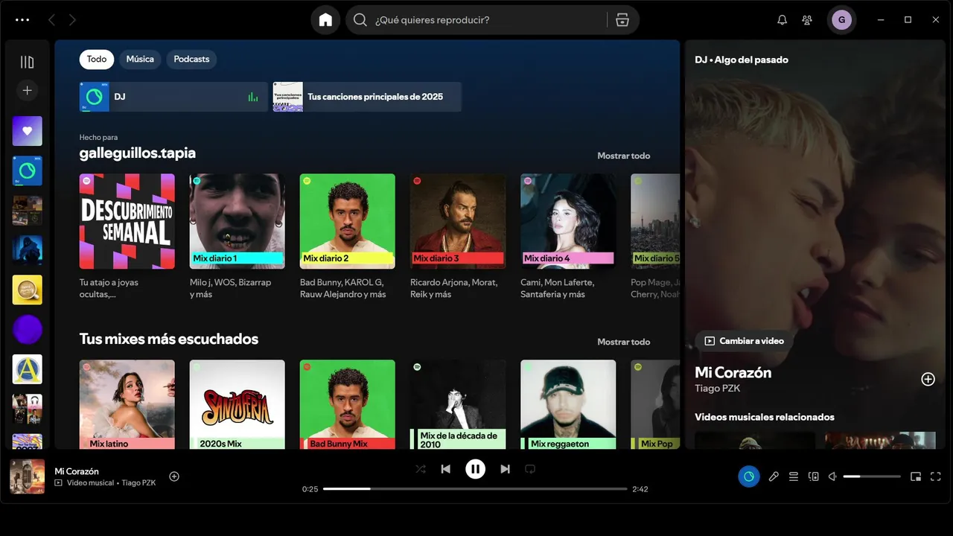The width and height of the screenshot is (953, 536).
Task: Select the Podcasts filter chip
Action: pyautogui.click(x=191, y=59)
